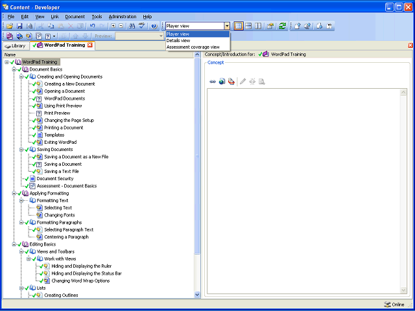Save using the floppy disk icon
Viewport: 415px width, 311px height.
pos(19,26)
